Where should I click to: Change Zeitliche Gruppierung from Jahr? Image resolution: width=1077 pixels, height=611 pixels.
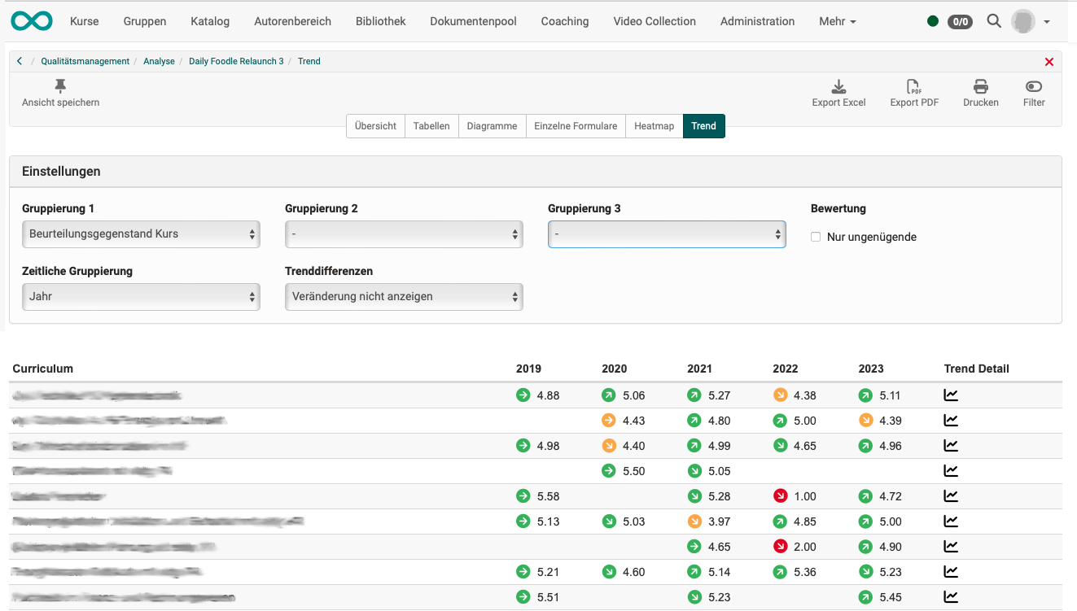point(141,296)
